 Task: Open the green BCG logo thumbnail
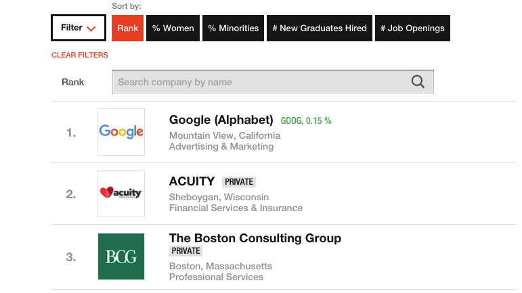pyautogui.click(x=121, y=256)
